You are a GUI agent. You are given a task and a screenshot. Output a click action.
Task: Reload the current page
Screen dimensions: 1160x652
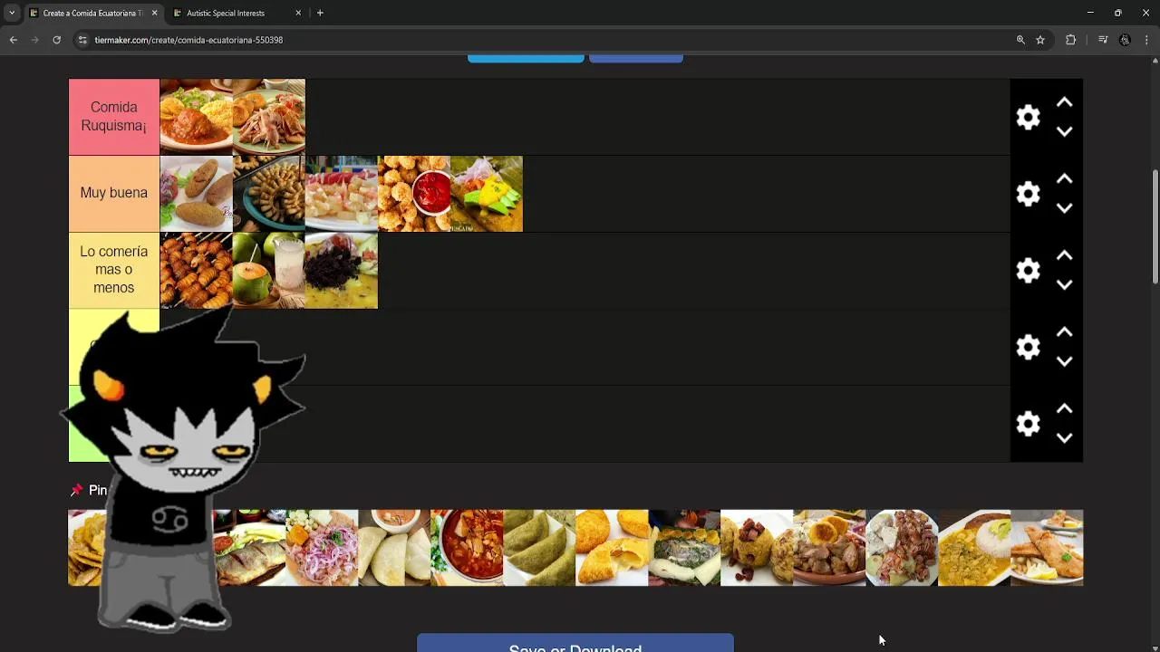click(56, 40)
